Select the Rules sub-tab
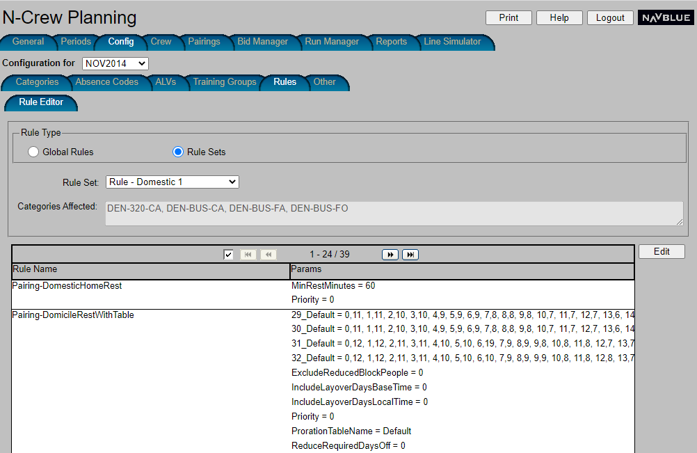 click(x=285, y=82)
